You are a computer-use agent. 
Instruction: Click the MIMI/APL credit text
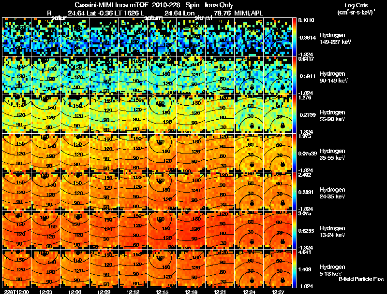click(249, 13)
